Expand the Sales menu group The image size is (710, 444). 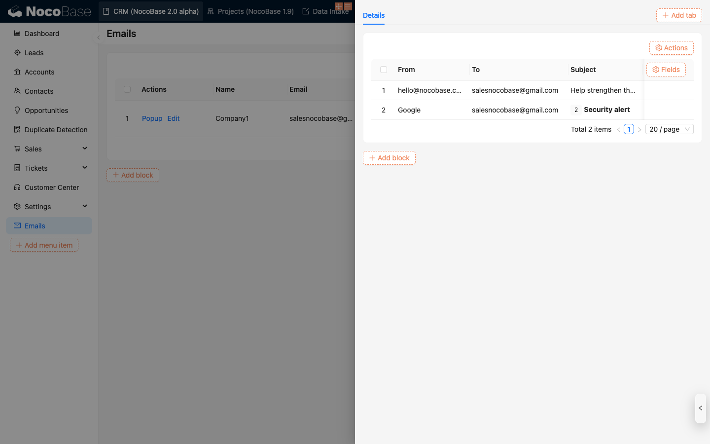[84, 148]
